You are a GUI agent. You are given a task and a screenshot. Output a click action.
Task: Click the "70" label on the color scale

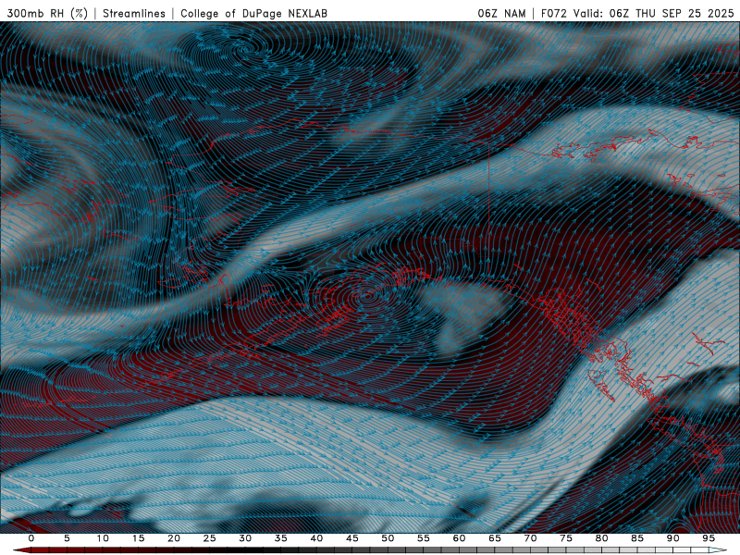tap(530, 538)
